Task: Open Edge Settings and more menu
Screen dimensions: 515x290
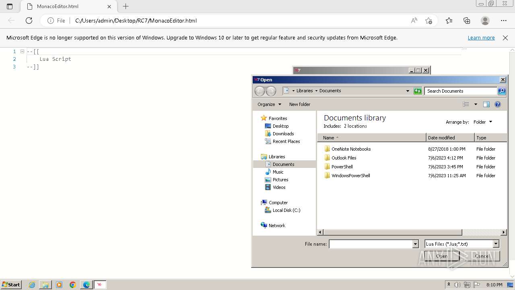Action: [504, 21]
